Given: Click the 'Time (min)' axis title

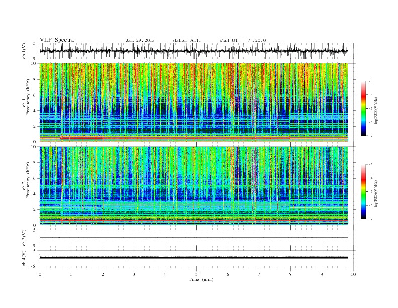Looking at the screenshot, I should tap(201, 279).
